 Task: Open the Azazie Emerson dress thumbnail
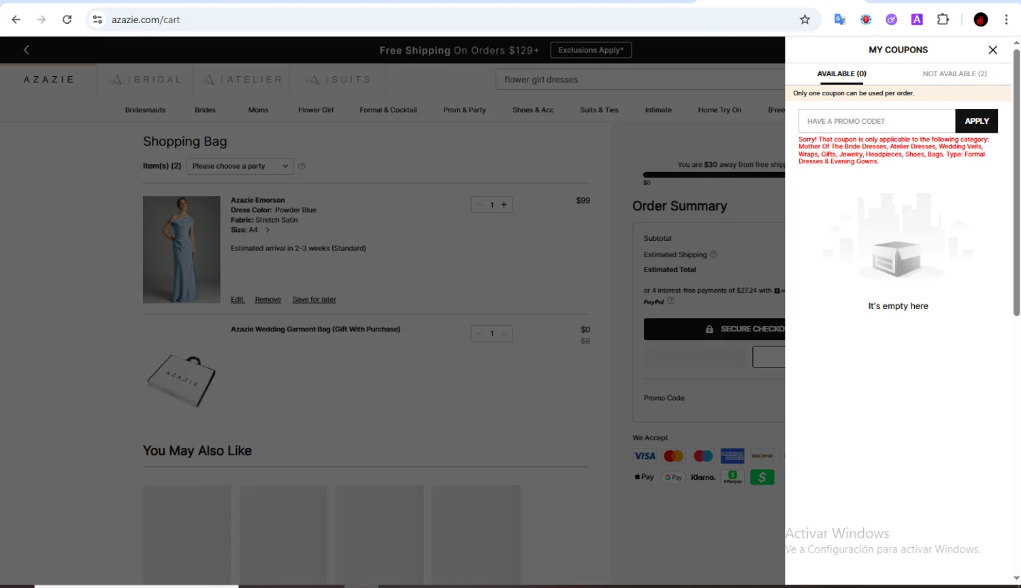pos(181,250)
